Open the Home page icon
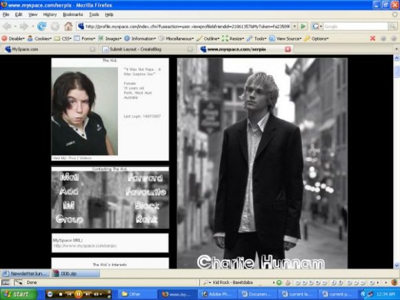The height and width of the screenshot is (300, 400). [x=68, y=26]
